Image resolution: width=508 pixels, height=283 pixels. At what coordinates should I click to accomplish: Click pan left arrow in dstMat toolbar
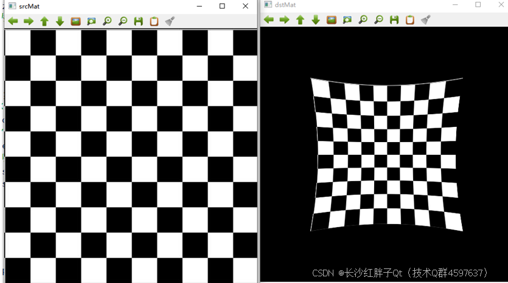click(268, 19)
